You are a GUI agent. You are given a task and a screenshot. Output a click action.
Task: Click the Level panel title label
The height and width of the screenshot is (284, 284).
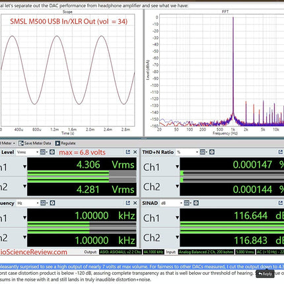(x=8, y=152)
